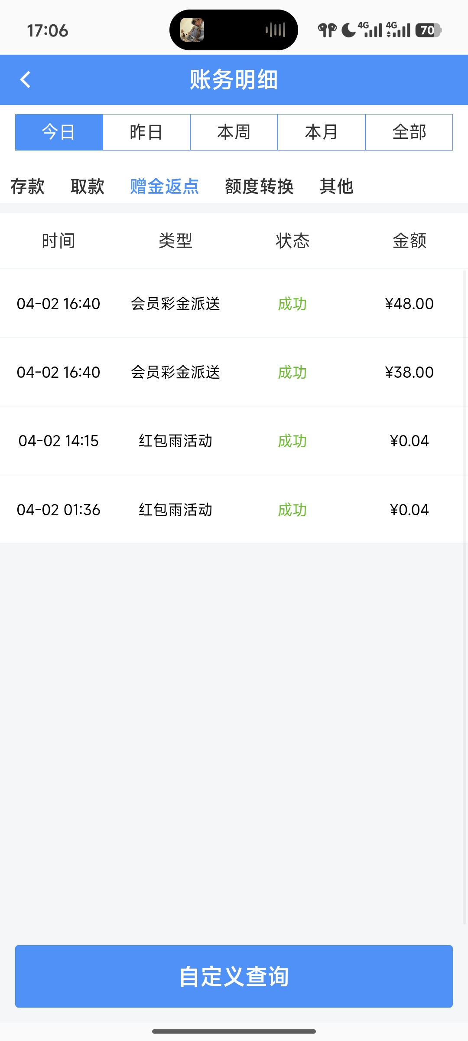Show 本月 transactions
468x1041 pixels.
[x=322, y=132]
